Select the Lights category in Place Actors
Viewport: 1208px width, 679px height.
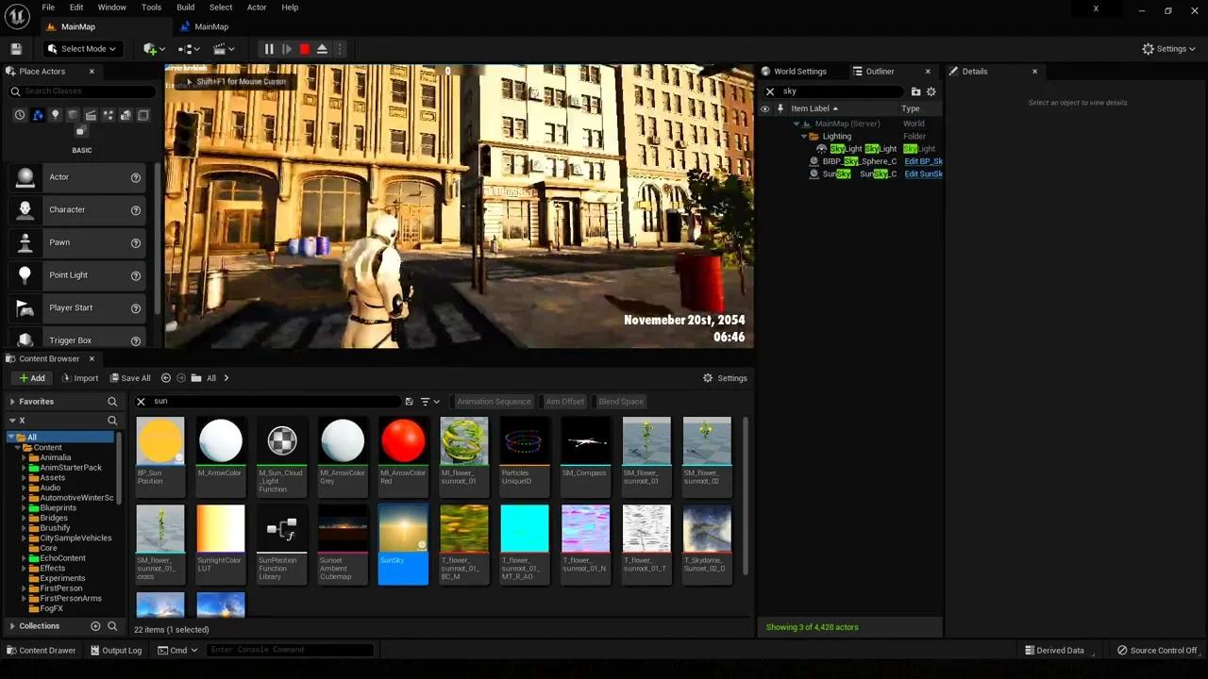pyautogui.click(x=55, y=114)
